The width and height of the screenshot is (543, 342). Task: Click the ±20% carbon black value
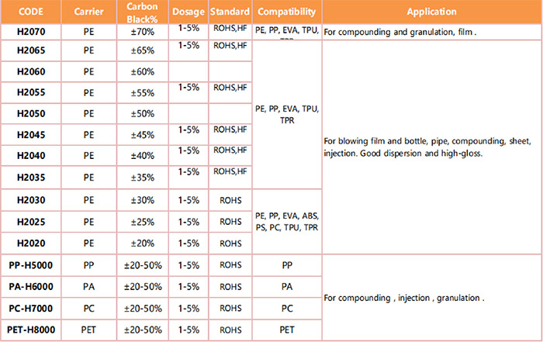coord(142,244)
